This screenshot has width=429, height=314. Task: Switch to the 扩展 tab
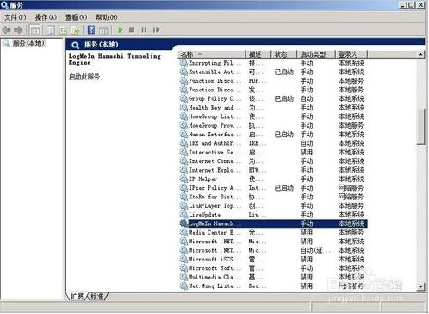(x=77, y=296)
